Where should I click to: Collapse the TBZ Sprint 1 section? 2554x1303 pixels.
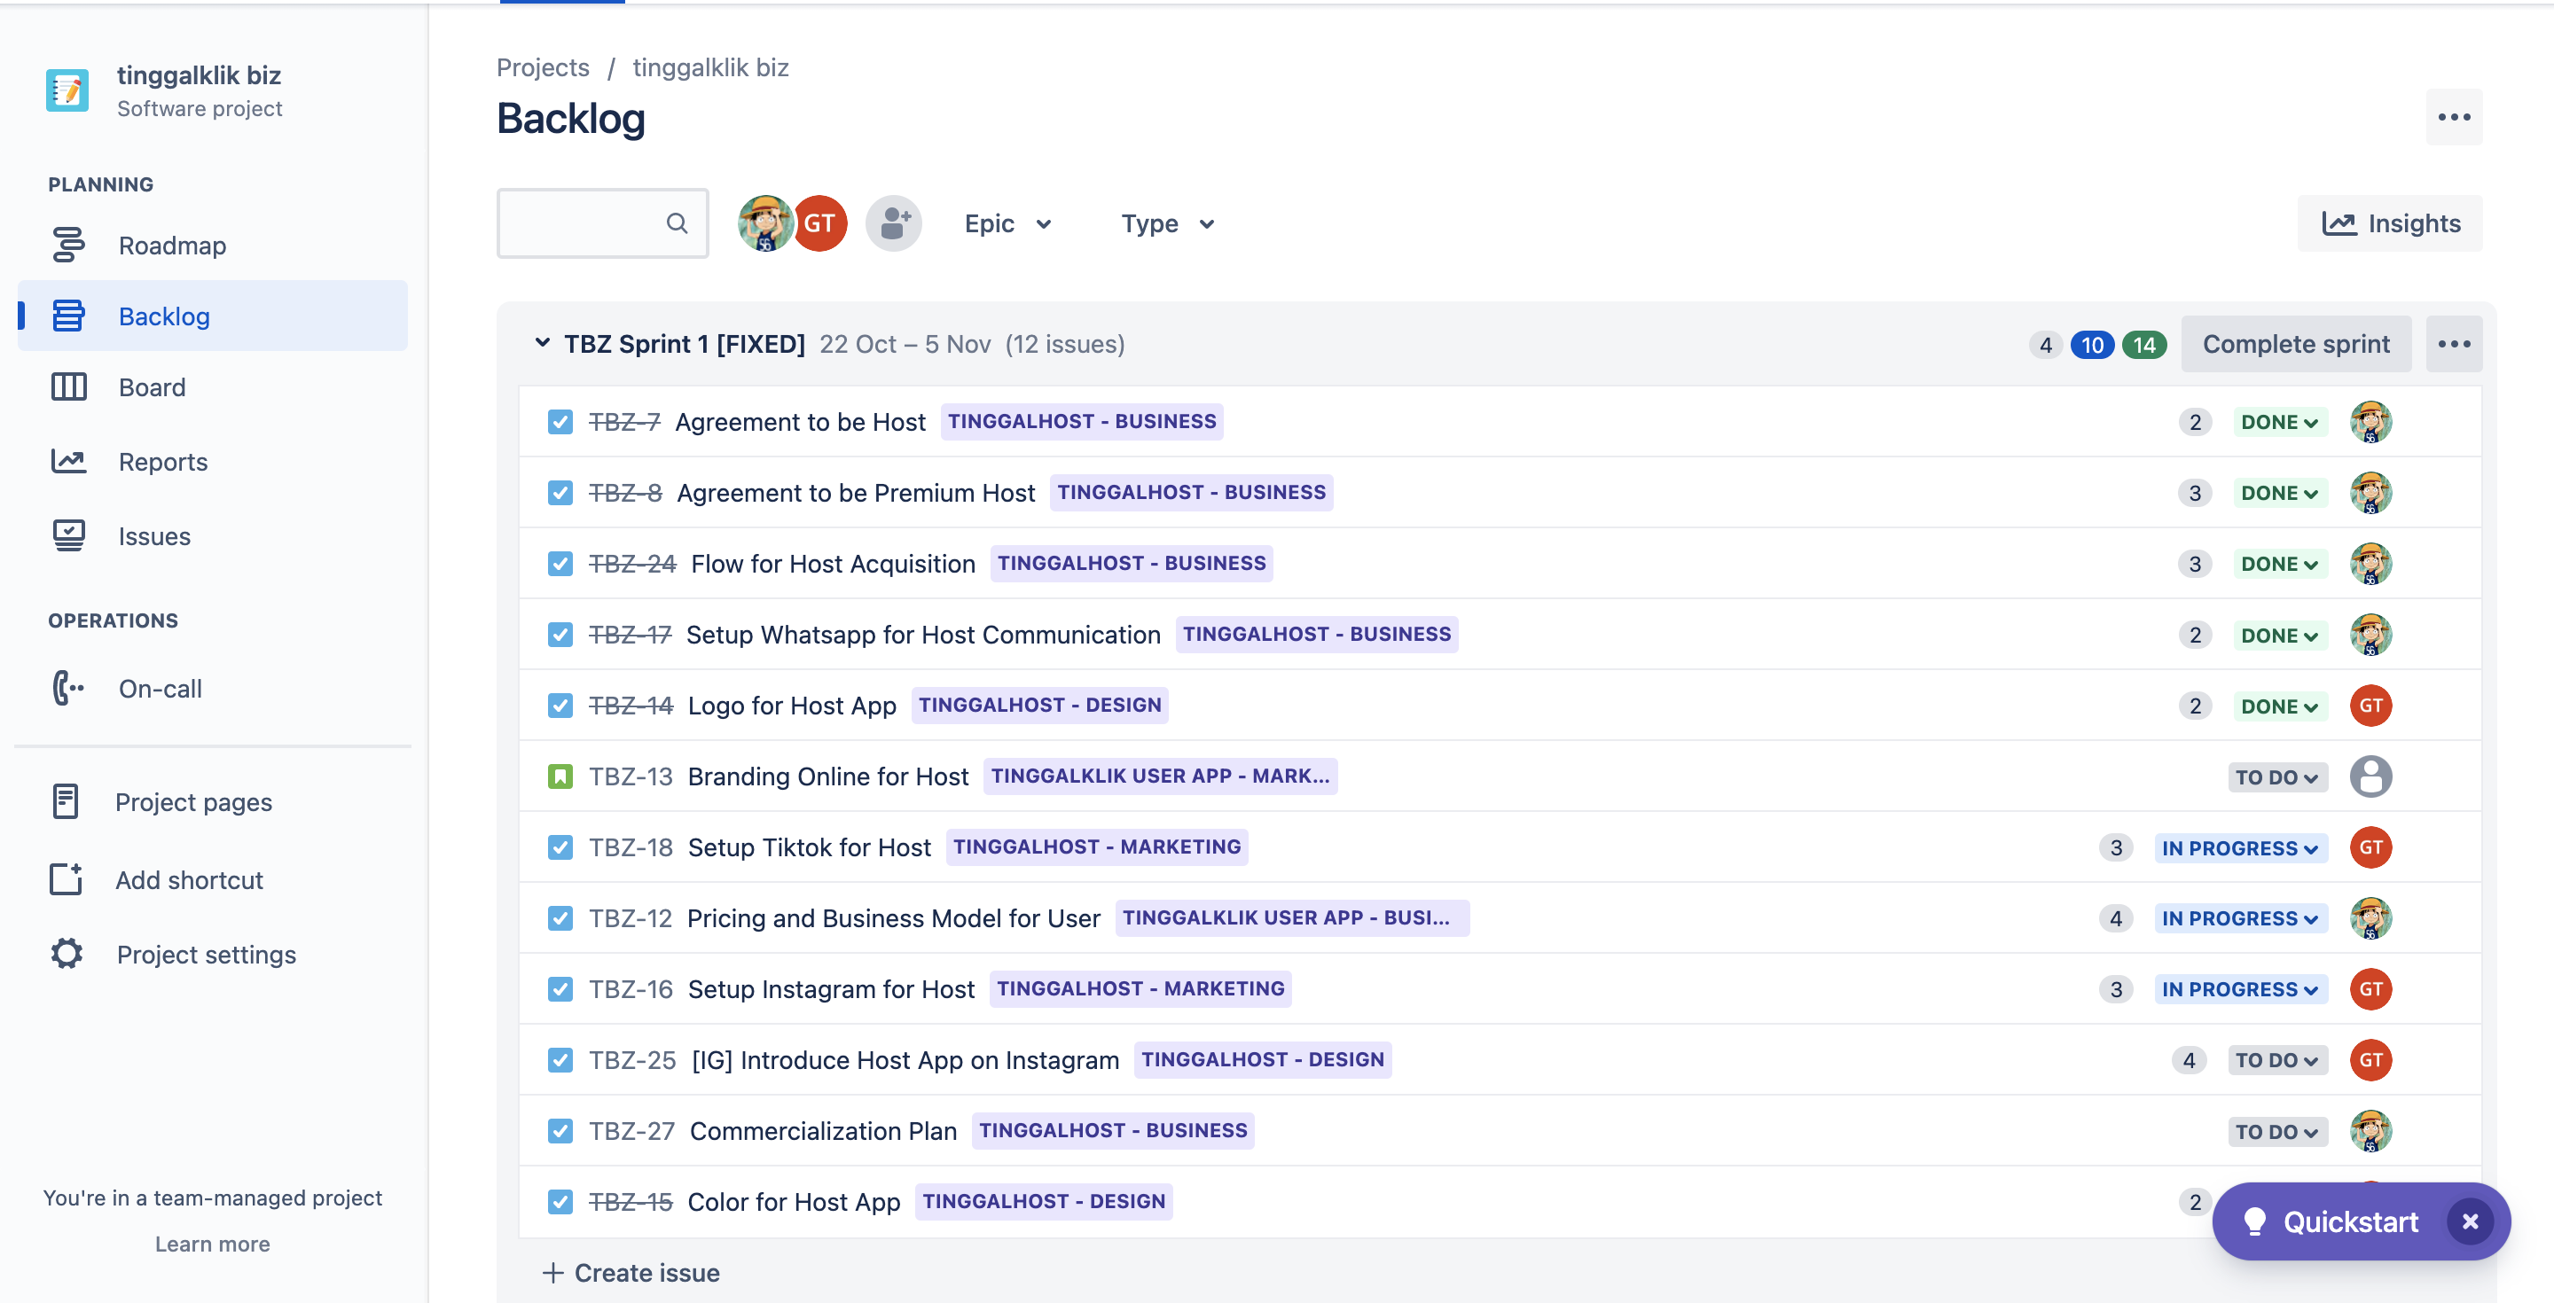point(543,343)
